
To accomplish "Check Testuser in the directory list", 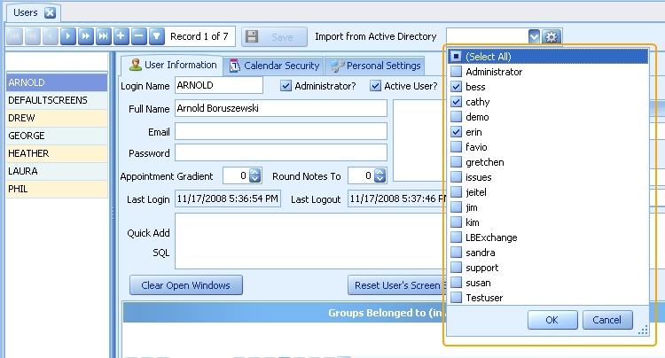I will (456, 298).
